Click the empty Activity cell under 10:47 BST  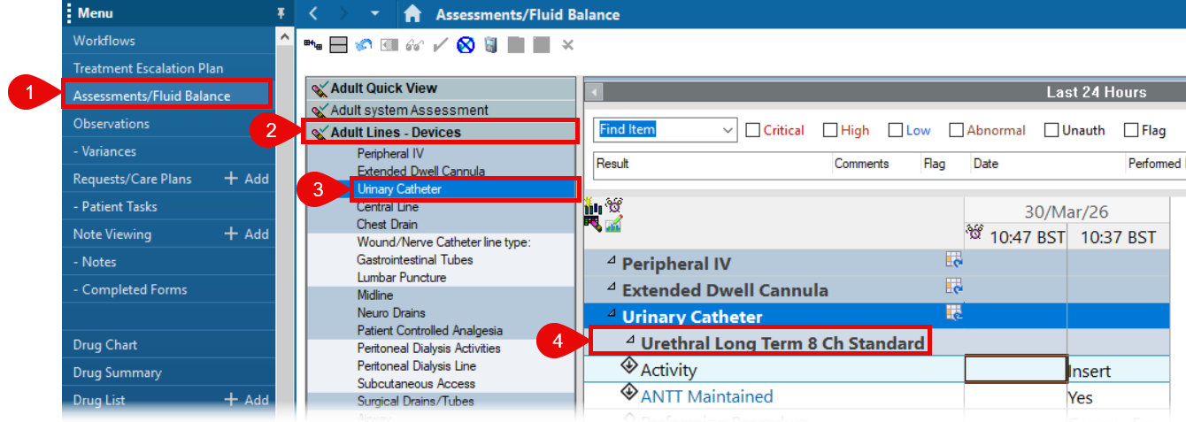1015,370
